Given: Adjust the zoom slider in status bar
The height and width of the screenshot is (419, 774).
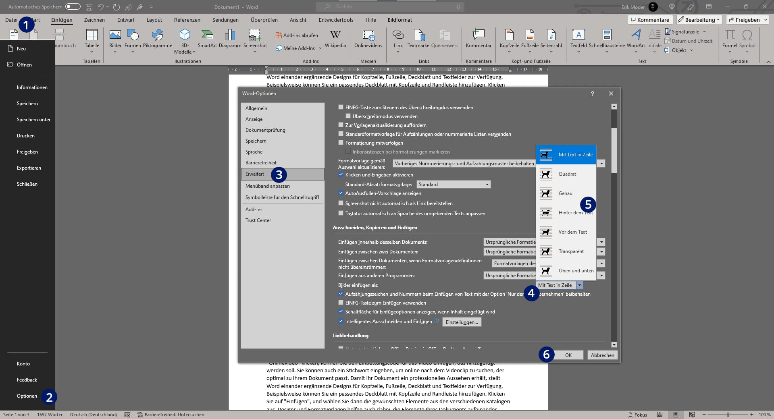Looking at the screenshot, I should click(x=728, y=415).
